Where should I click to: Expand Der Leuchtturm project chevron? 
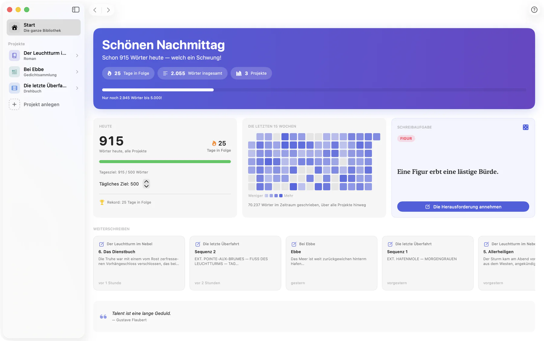(77, 56)
